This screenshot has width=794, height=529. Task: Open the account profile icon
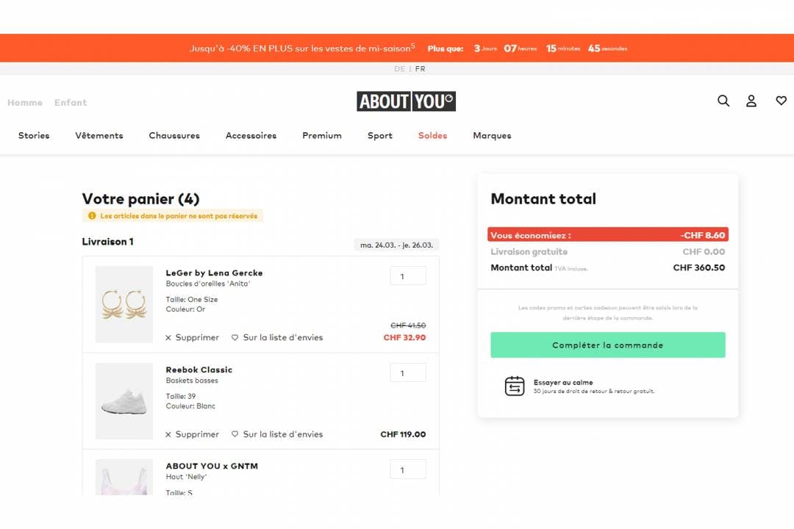tap(751, 101)
